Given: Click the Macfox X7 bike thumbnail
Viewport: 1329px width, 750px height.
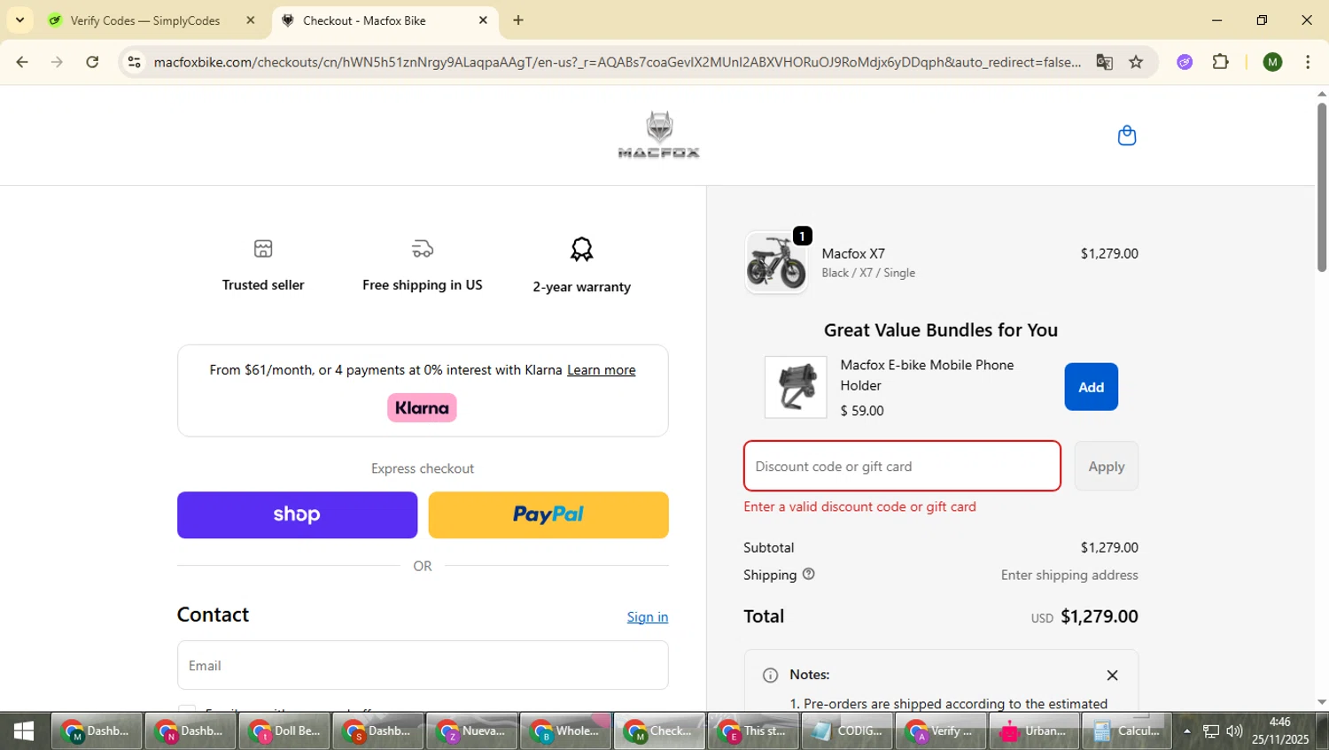Looking at the screenshot, I should tap(775, 262).
